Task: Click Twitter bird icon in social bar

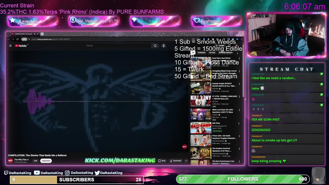Action: pyautogui.click(x=97, y=173)
